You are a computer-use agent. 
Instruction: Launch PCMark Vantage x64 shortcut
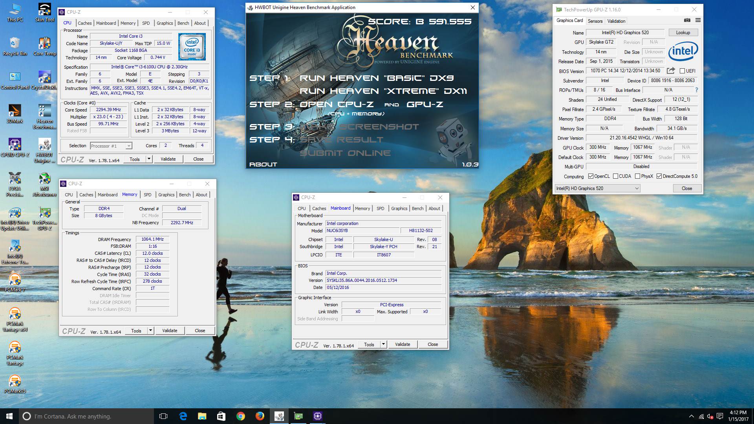point(15,320)
